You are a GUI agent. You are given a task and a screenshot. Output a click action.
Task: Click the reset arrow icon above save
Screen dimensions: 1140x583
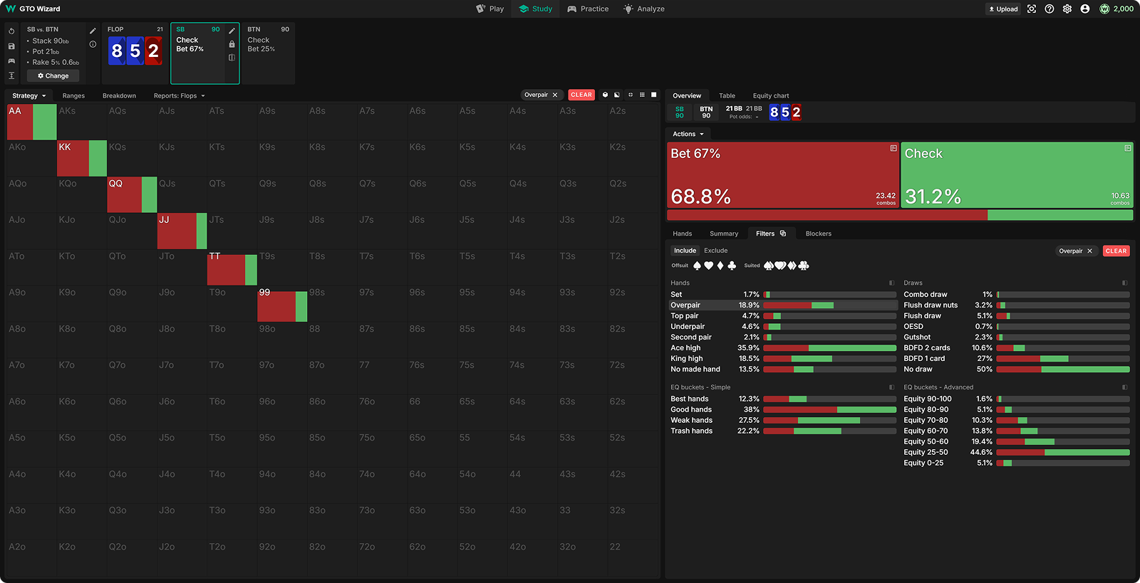pyautogui.click(x=11, y=31)
